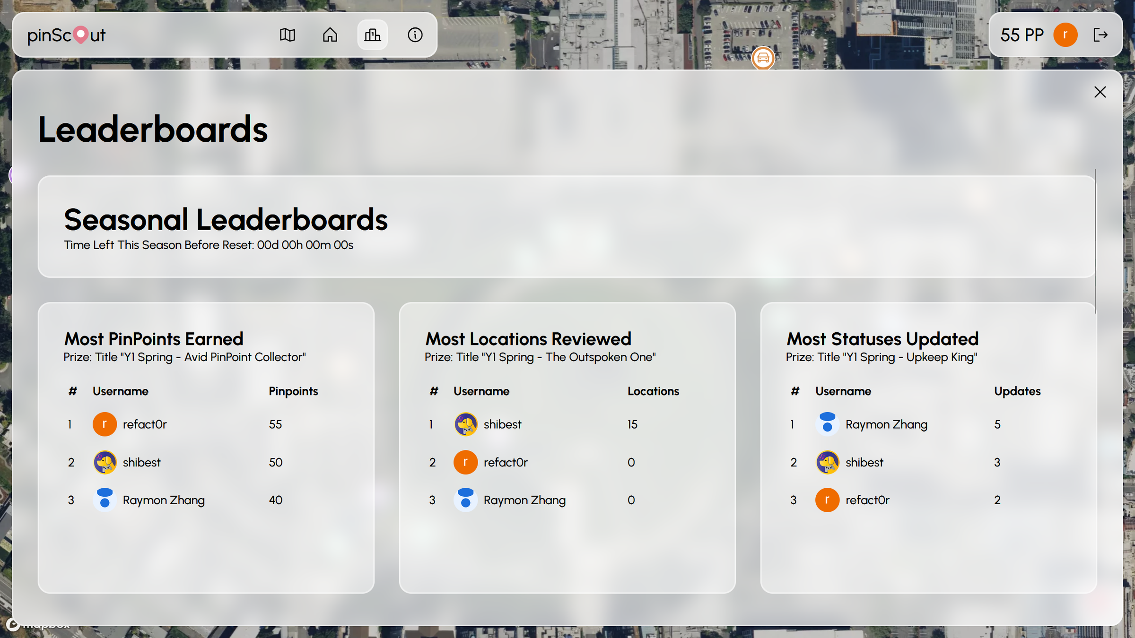Open the info icon
Viewport: 1135px width, 638px height.
pos(415,34)
